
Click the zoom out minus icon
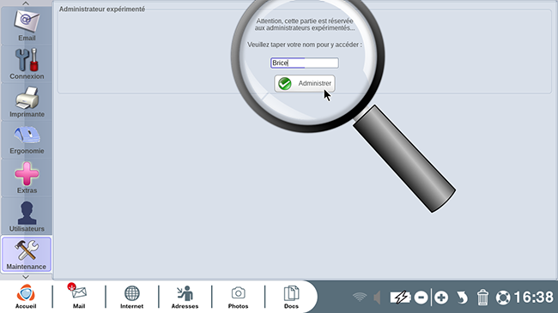[x=421, y=298]
